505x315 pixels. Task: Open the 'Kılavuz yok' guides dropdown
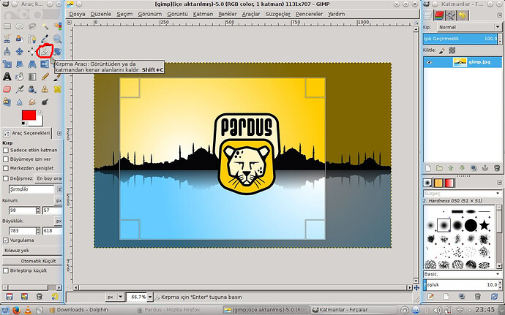click(x=32, y=250)
